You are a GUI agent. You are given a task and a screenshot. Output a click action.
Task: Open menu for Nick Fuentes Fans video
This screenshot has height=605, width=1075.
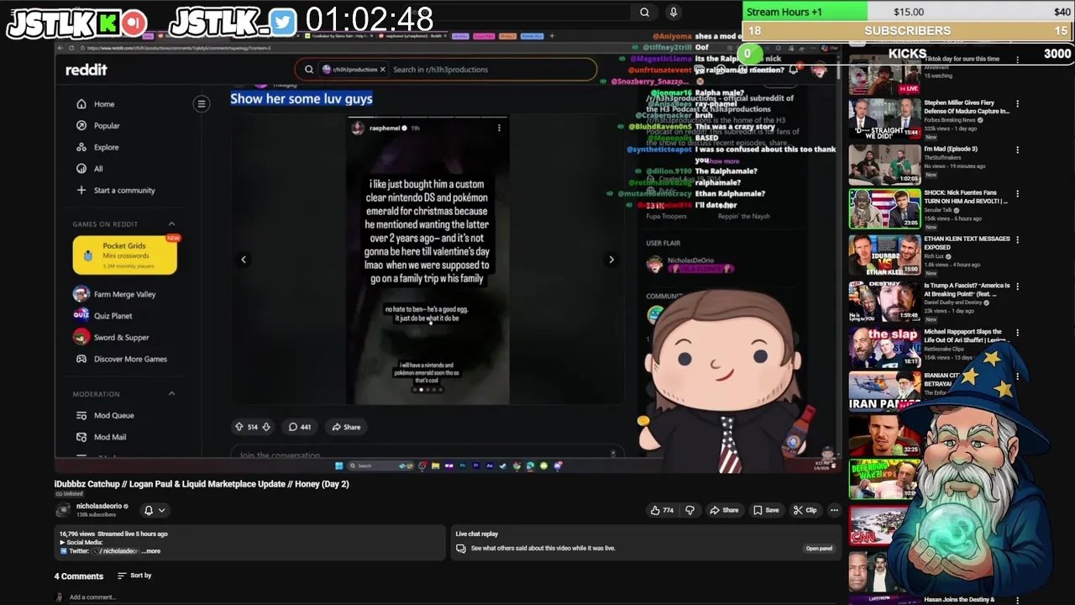[1017, 194]
